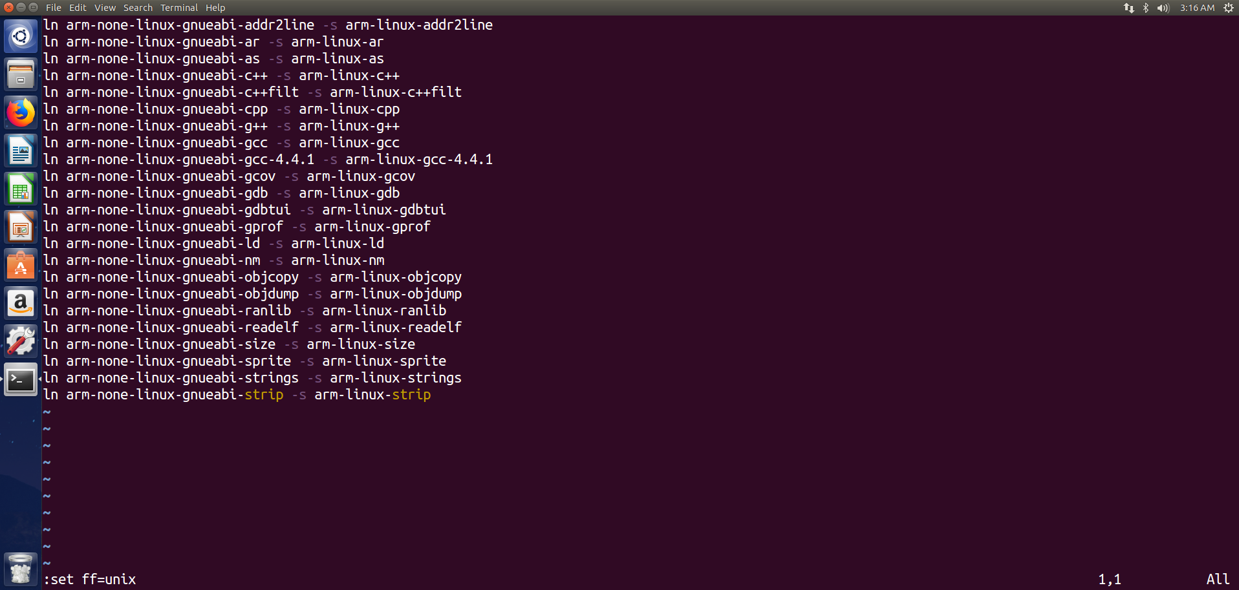Open Firefox browser from the launcher
This screenshot has height=590, width=1239.
pos(21,112)
